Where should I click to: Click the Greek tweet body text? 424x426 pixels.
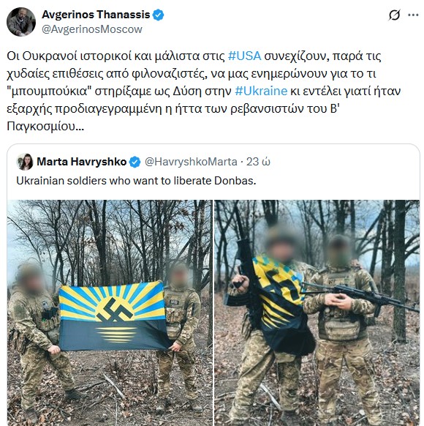point(203,91)
